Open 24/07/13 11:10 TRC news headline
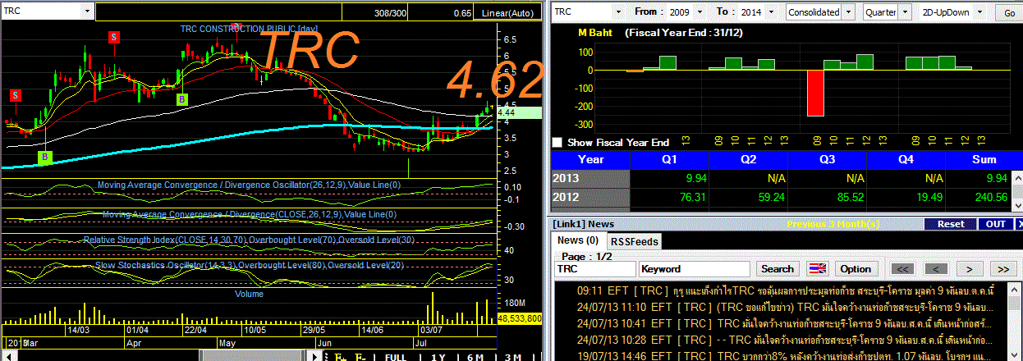 [783, 307]
